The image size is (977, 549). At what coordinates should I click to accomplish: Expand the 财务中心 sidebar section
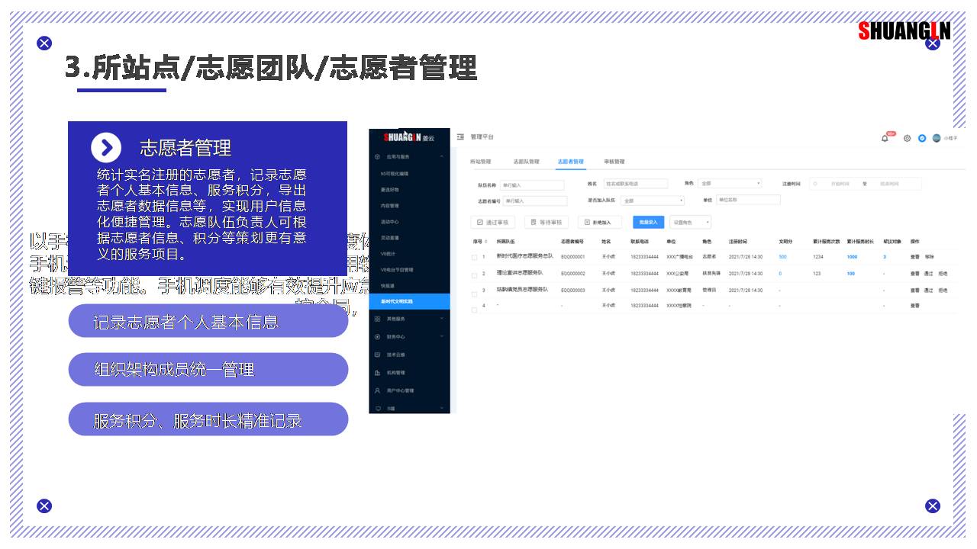441,336
